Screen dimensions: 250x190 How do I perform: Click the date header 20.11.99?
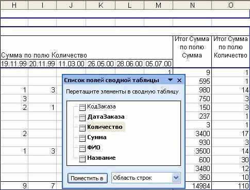[42, 64]
